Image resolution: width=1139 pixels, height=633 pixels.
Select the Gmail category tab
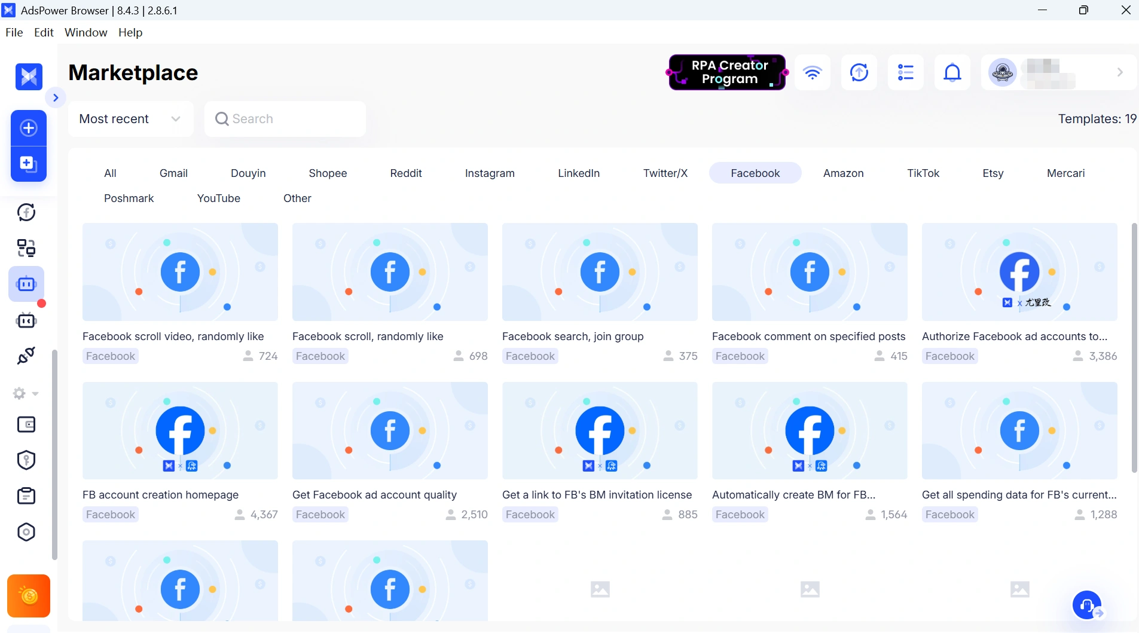tap(173, 173)
